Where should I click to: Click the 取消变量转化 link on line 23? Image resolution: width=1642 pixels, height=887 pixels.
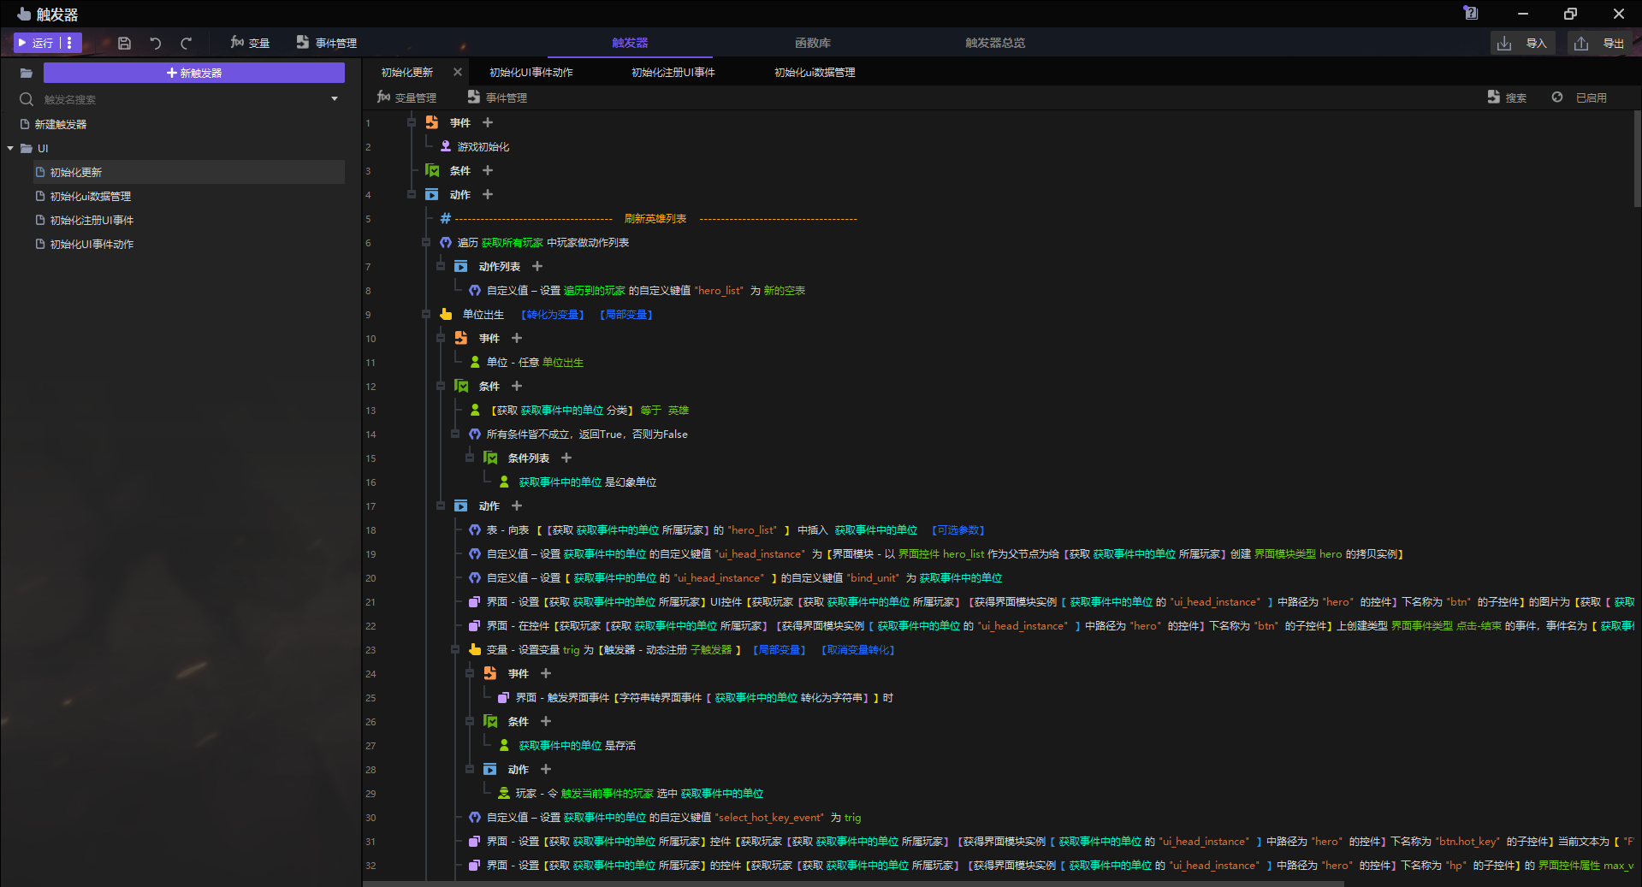(x=858, y=650)
